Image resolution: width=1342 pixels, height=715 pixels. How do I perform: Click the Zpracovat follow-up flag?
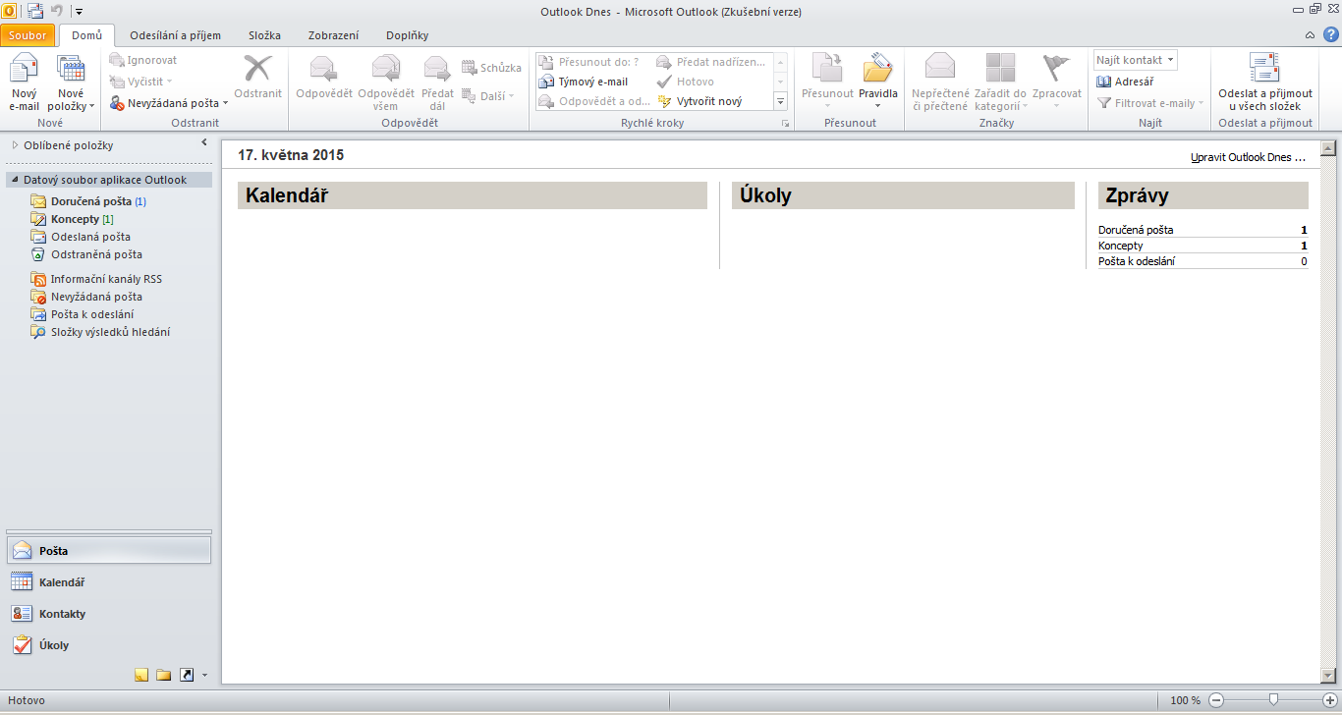(x=1057, y=82)
